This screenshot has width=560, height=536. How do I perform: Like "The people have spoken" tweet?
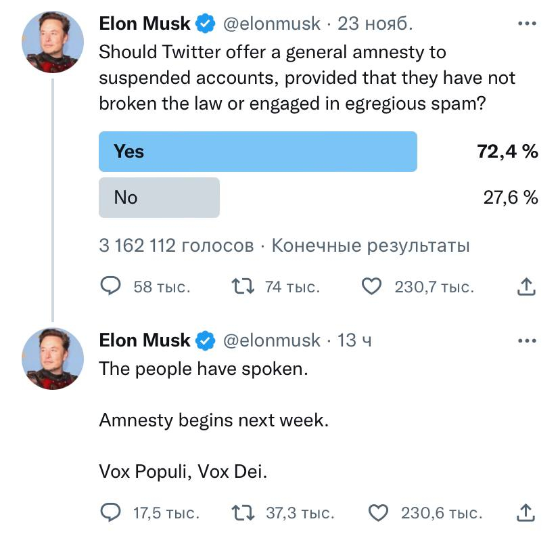(379, 513)
